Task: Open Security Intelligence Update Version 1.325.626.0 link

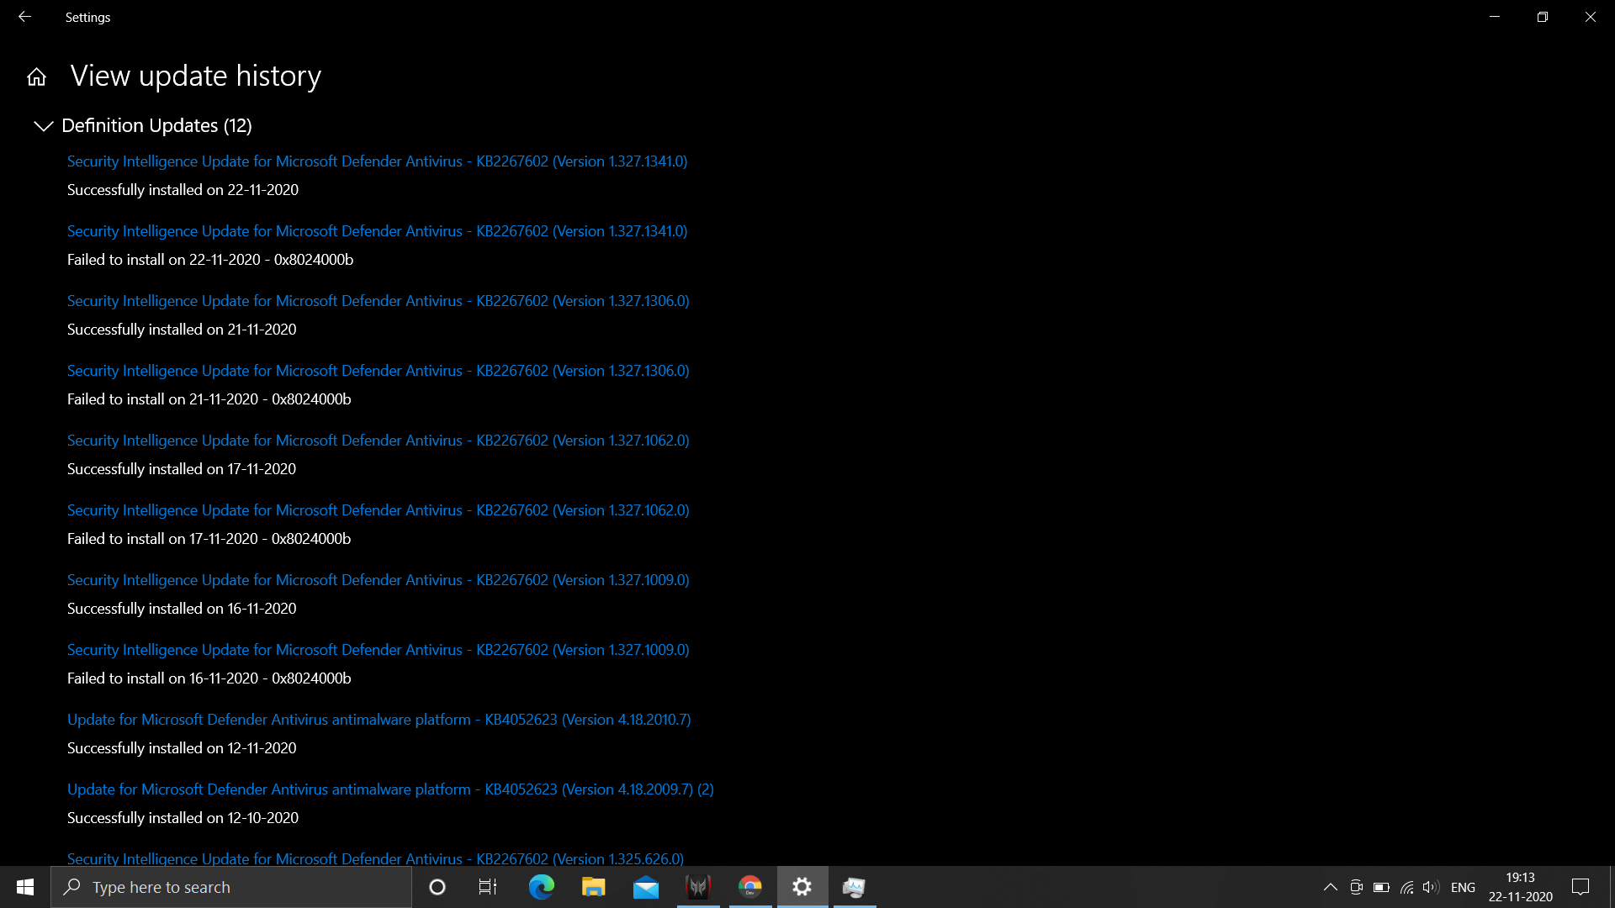Action: (375, 858)
